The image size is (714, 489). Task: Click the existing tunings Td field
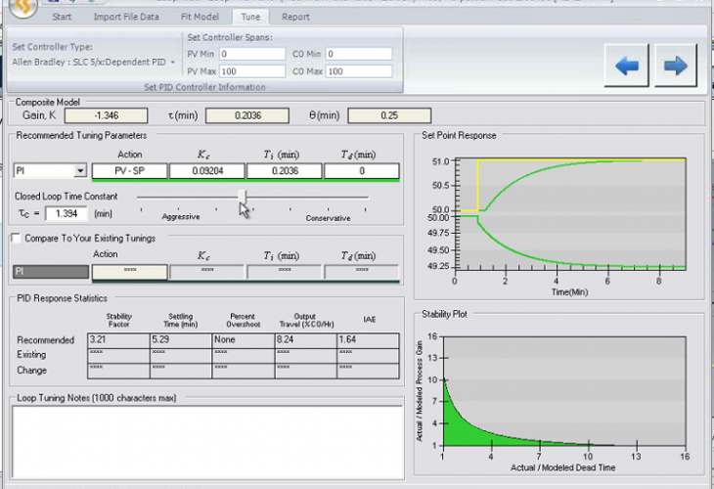pos(362,272)
